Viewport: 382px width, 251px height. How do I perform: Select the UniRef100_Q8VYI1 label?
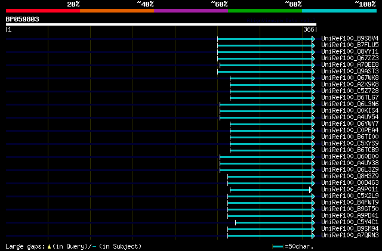[350, 52]
